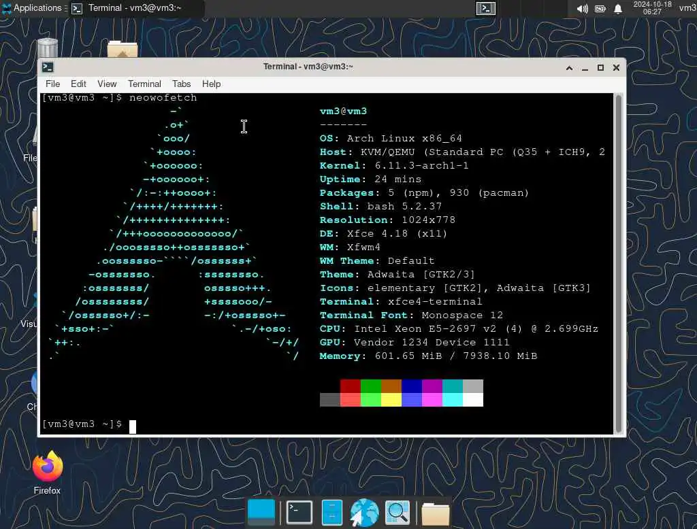Maximize the Terminal window

coord(600,68)
